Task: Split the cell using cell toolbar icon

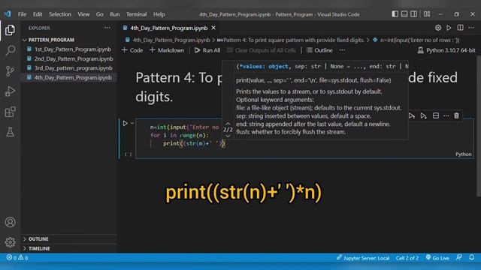Action: point(436,115)
